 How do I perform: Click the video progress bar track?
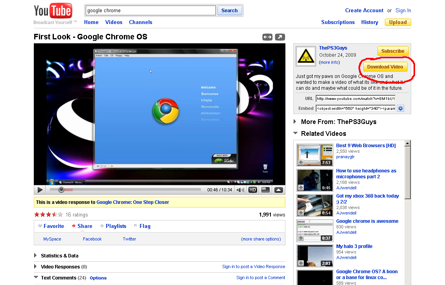tap(125, 190)
